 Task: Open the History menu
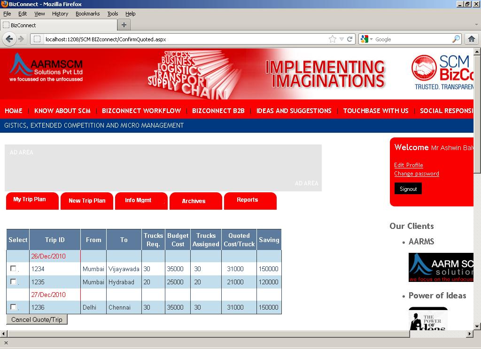click(x=60, y=14)
